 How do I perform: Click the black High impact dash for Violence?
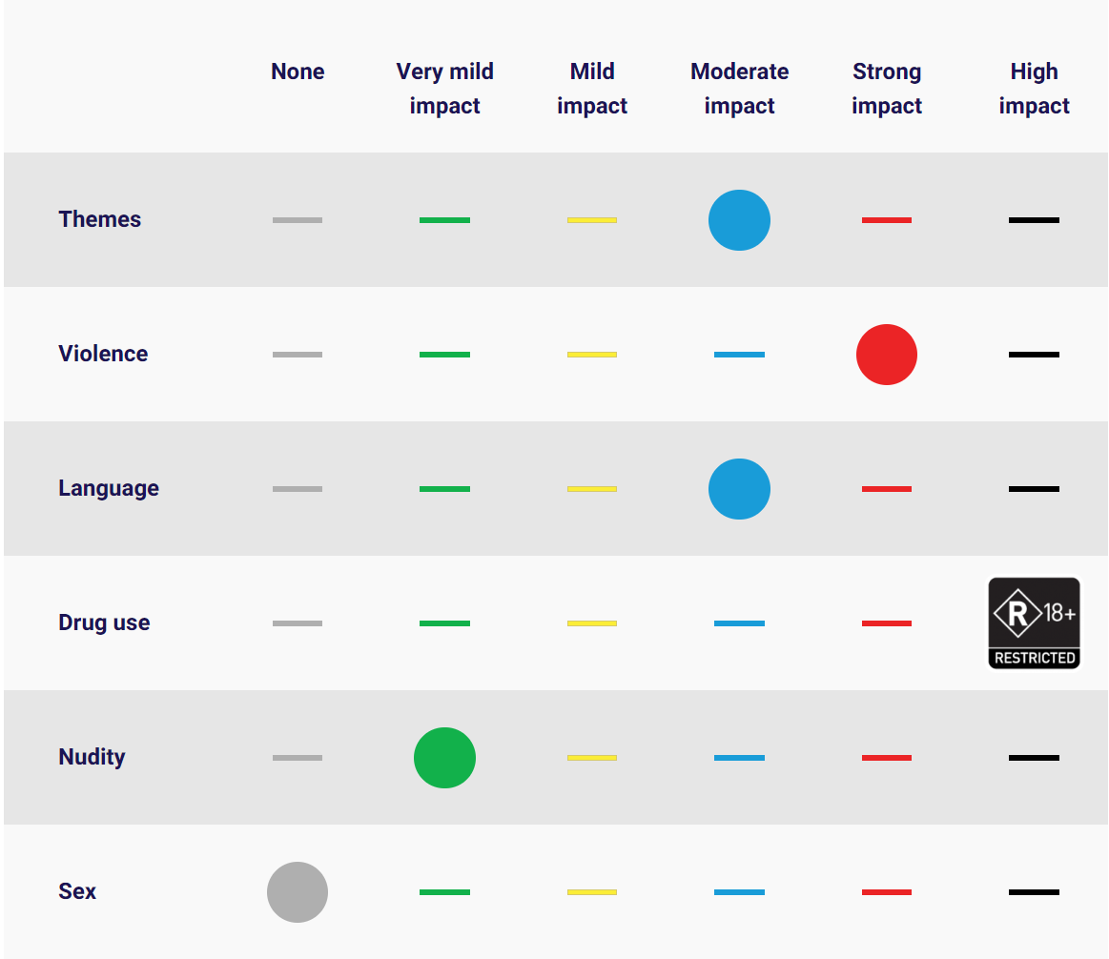coord(1034,355)
